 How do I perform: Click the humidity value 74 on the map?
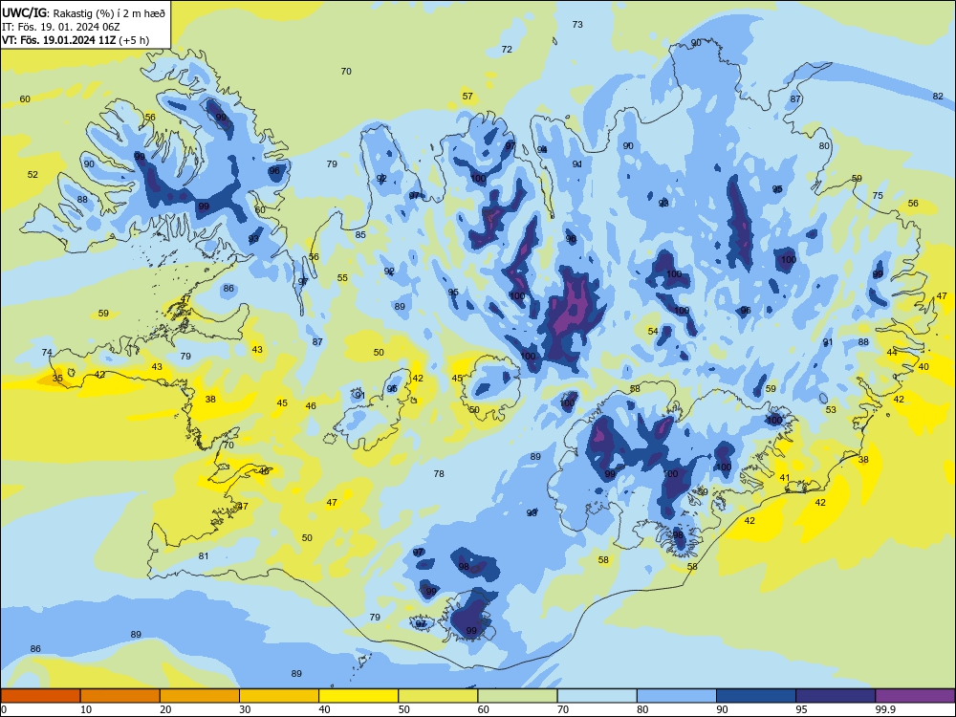[47, 353]
